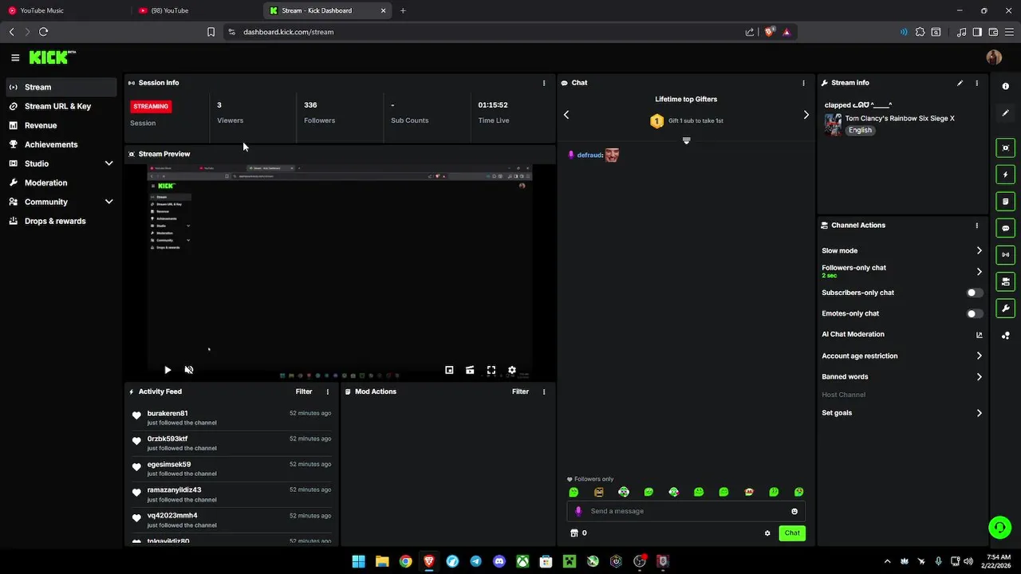The width and height of the screenshot is (1021, 574).
Task: Open the stream preview settings gear
Action: 512,370
